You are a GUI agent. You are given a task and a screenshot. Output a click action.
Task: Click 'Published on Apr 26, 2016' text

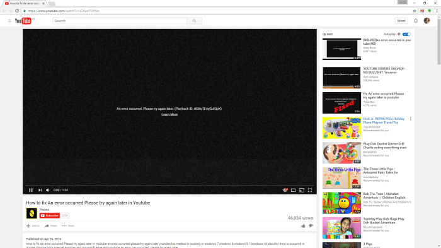43,239
